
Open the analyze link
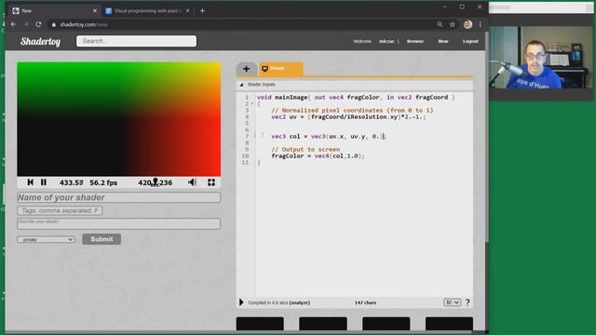[300, 302]
